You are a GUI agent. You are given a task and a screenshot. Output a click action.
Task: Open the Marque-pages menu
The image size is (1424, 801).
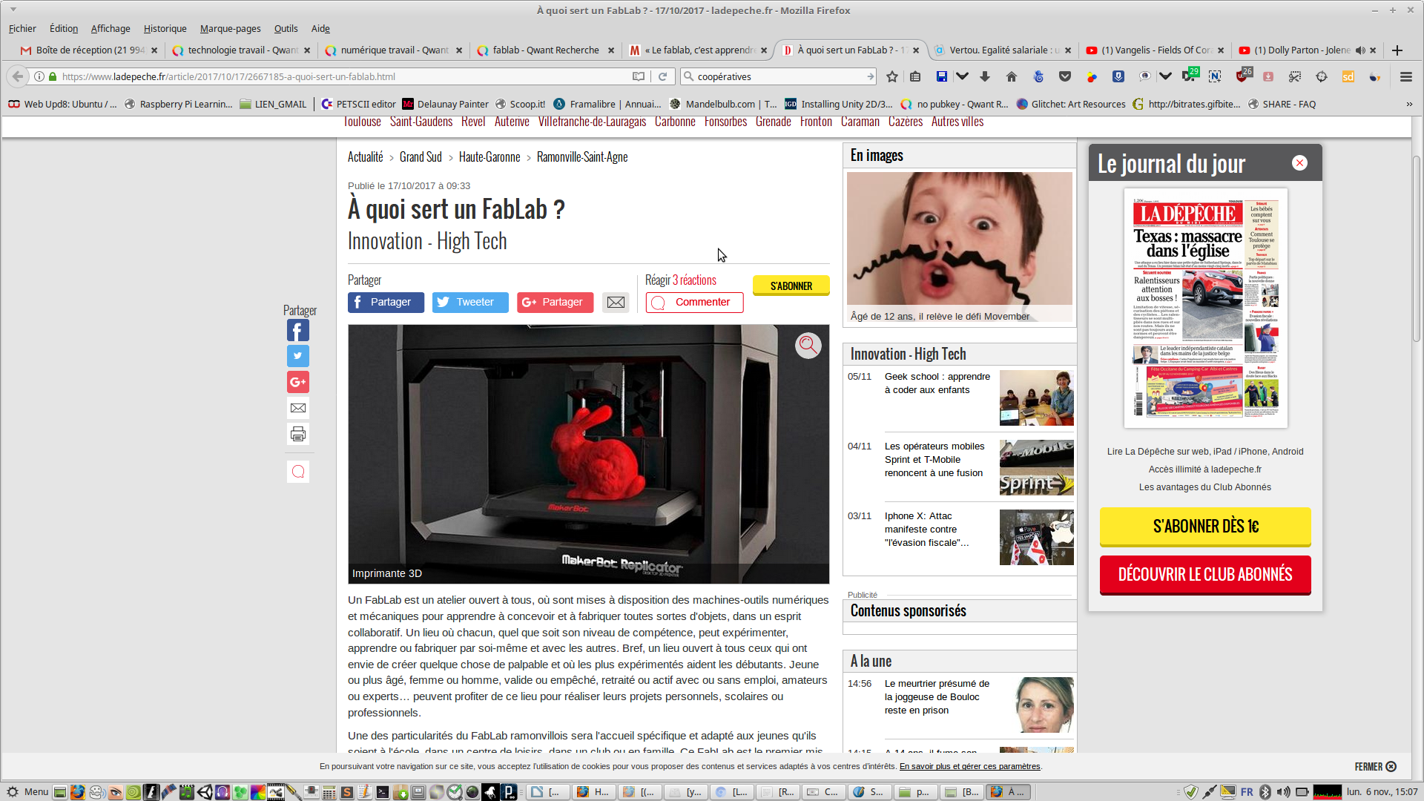point(230,28)
